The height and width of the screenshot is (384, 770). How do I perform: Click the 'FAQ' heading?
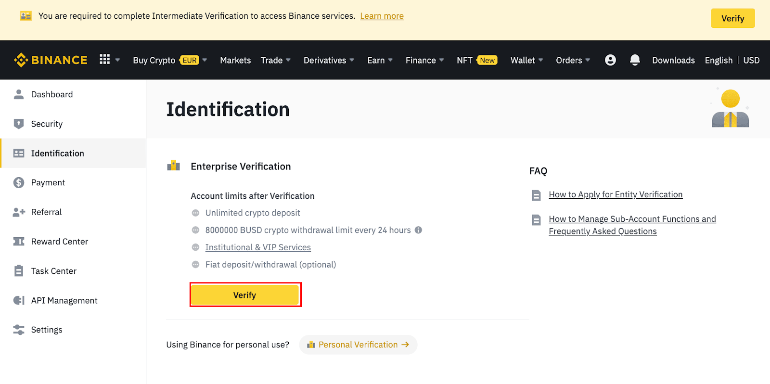(538, 171)
